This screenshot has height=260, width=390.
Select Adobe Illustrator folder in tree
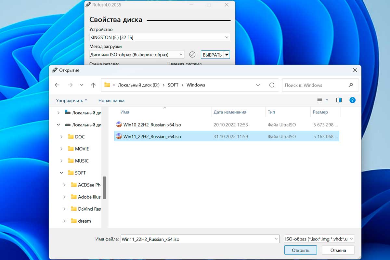coord(86,197)
